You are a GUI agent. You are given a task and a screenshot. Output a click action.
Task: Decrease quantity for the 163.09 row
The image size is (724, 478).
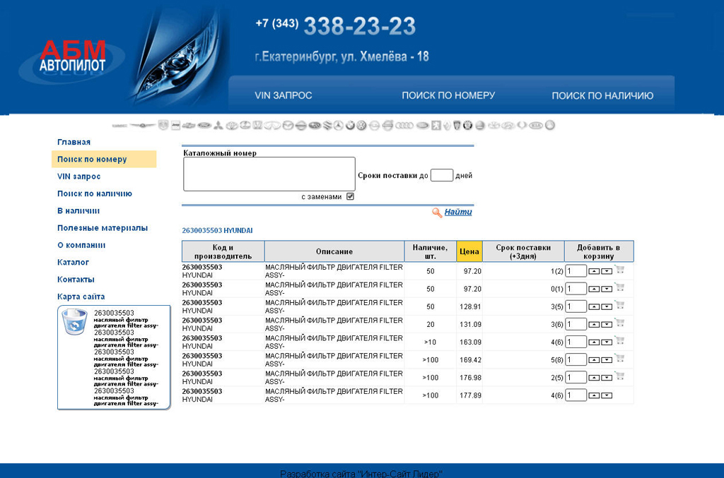pyautogui.click(x=607, y=342)
